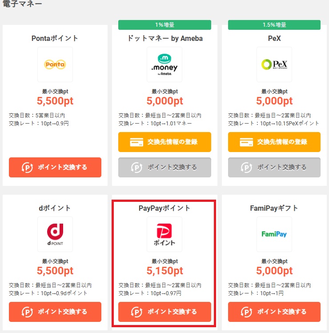Screen dimensions: 329x333
Task: Click disabled ポイント交換する under ドットマネー
Action: pos(164,167)
